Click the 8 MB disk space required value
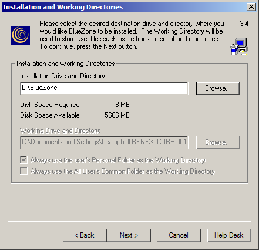The height and width of the screenshot is (250, 259). 122,105
